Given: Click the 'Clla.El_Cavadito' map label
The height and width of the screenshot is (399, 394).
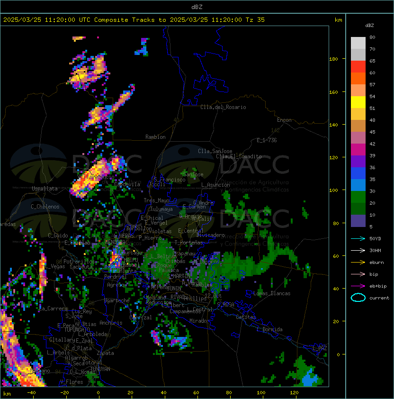Looking at the screenshot, I should pos(239,156).
